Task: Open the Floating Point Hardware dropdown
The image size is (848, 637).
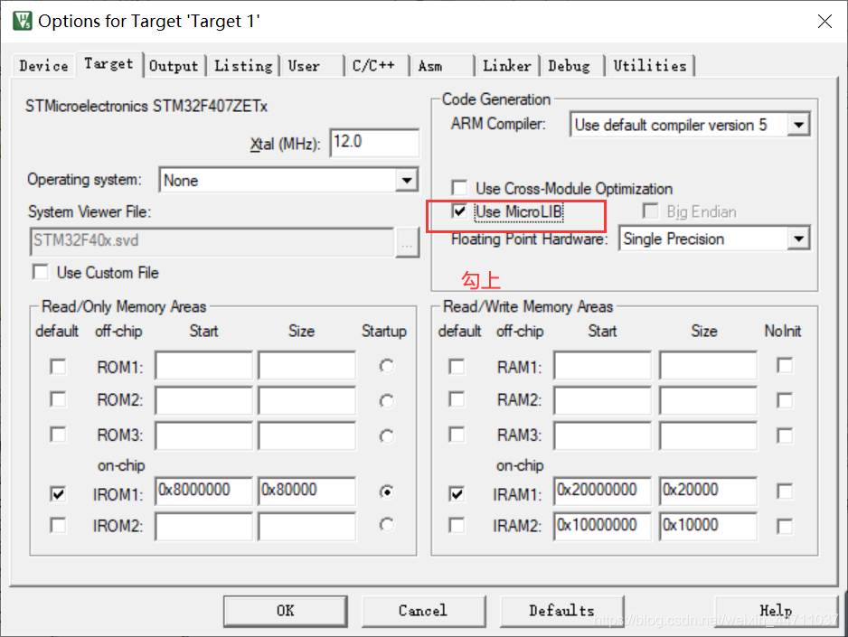Action: [x=798, y=239]
